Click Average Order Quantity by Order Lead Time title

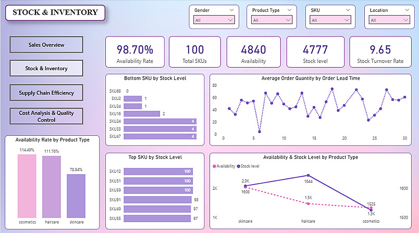click(x=311, y=79)
